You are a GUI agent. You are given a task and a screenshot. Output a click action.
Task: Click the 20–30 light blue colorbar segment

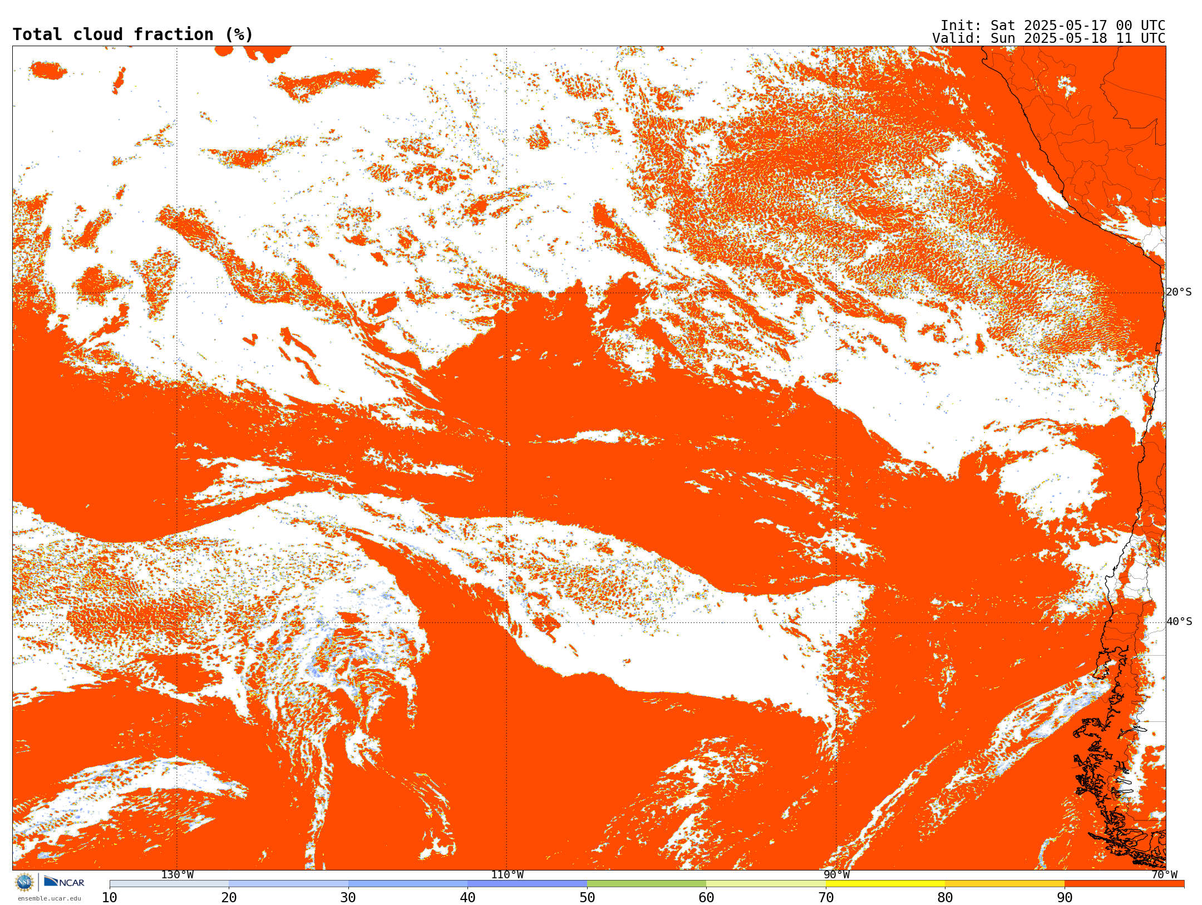click(x=288, y=884)
